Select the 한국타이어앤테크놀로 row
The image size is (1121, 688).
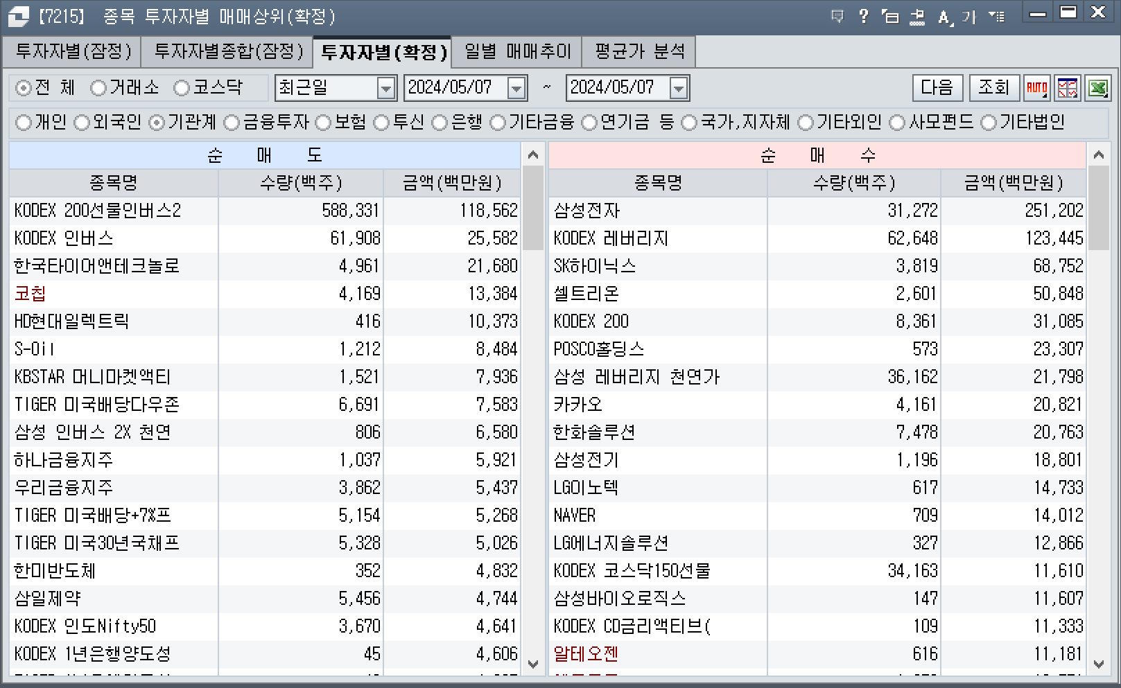tap(265, 266)
